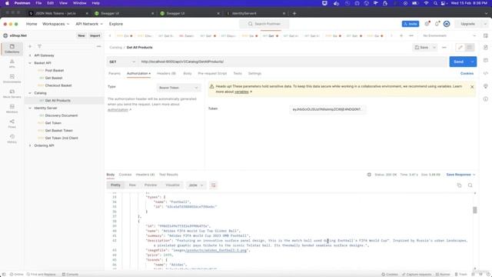492x277 pixels.
Task: Open the Collections sidebar panel
Action: [12, 48]
